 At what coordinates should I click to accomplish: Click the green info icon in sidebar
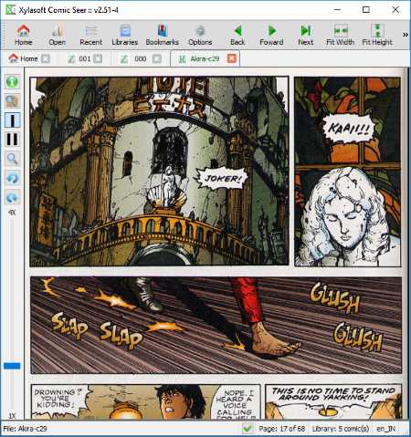click(x=12, y=81)
